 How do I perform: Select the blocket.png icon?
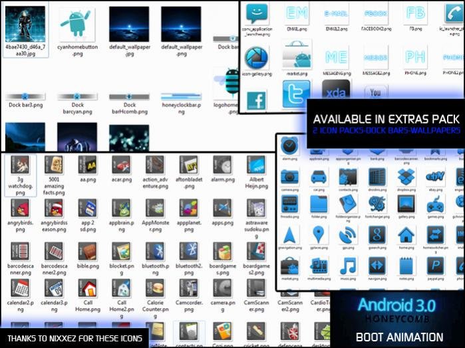click(x=121, y=251)
